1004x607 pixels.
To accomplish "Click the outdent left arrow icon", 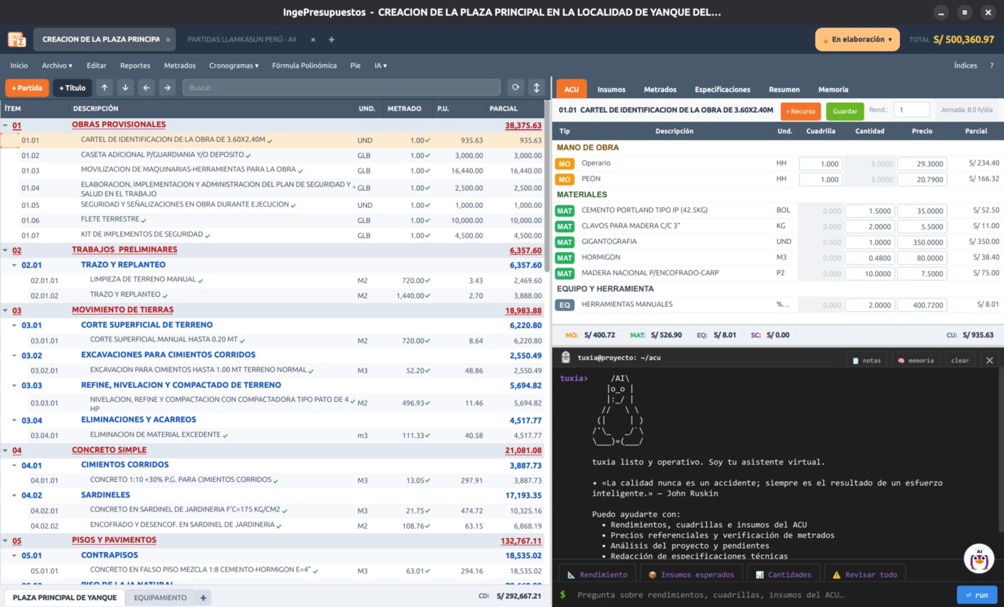I will coord(146,88).
